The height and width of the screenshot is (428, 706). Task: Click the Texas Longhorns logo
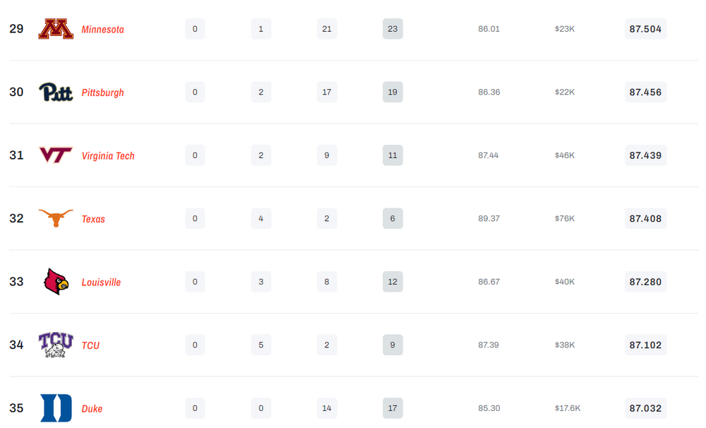tap(56, 218)
